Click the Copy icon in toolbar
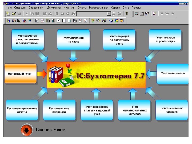Image resolution: width=192 pixels, height=144 pixels. (32, 14)
